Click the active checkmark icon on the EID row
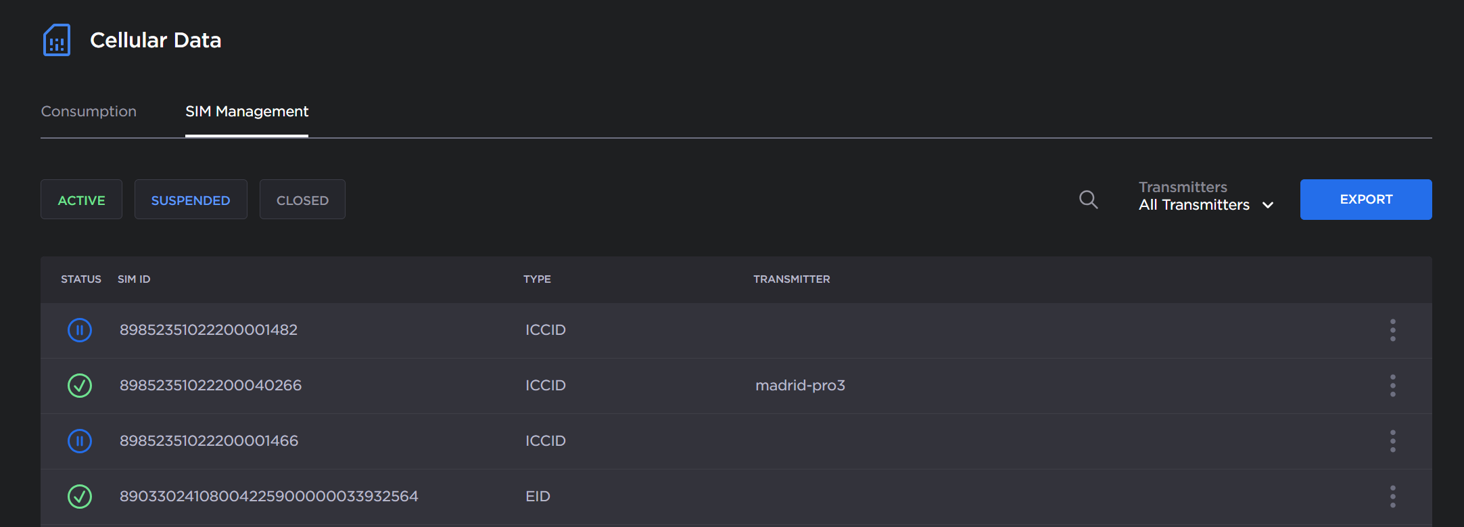Viewport: 1464px width, 527px height. coord(80,497)
